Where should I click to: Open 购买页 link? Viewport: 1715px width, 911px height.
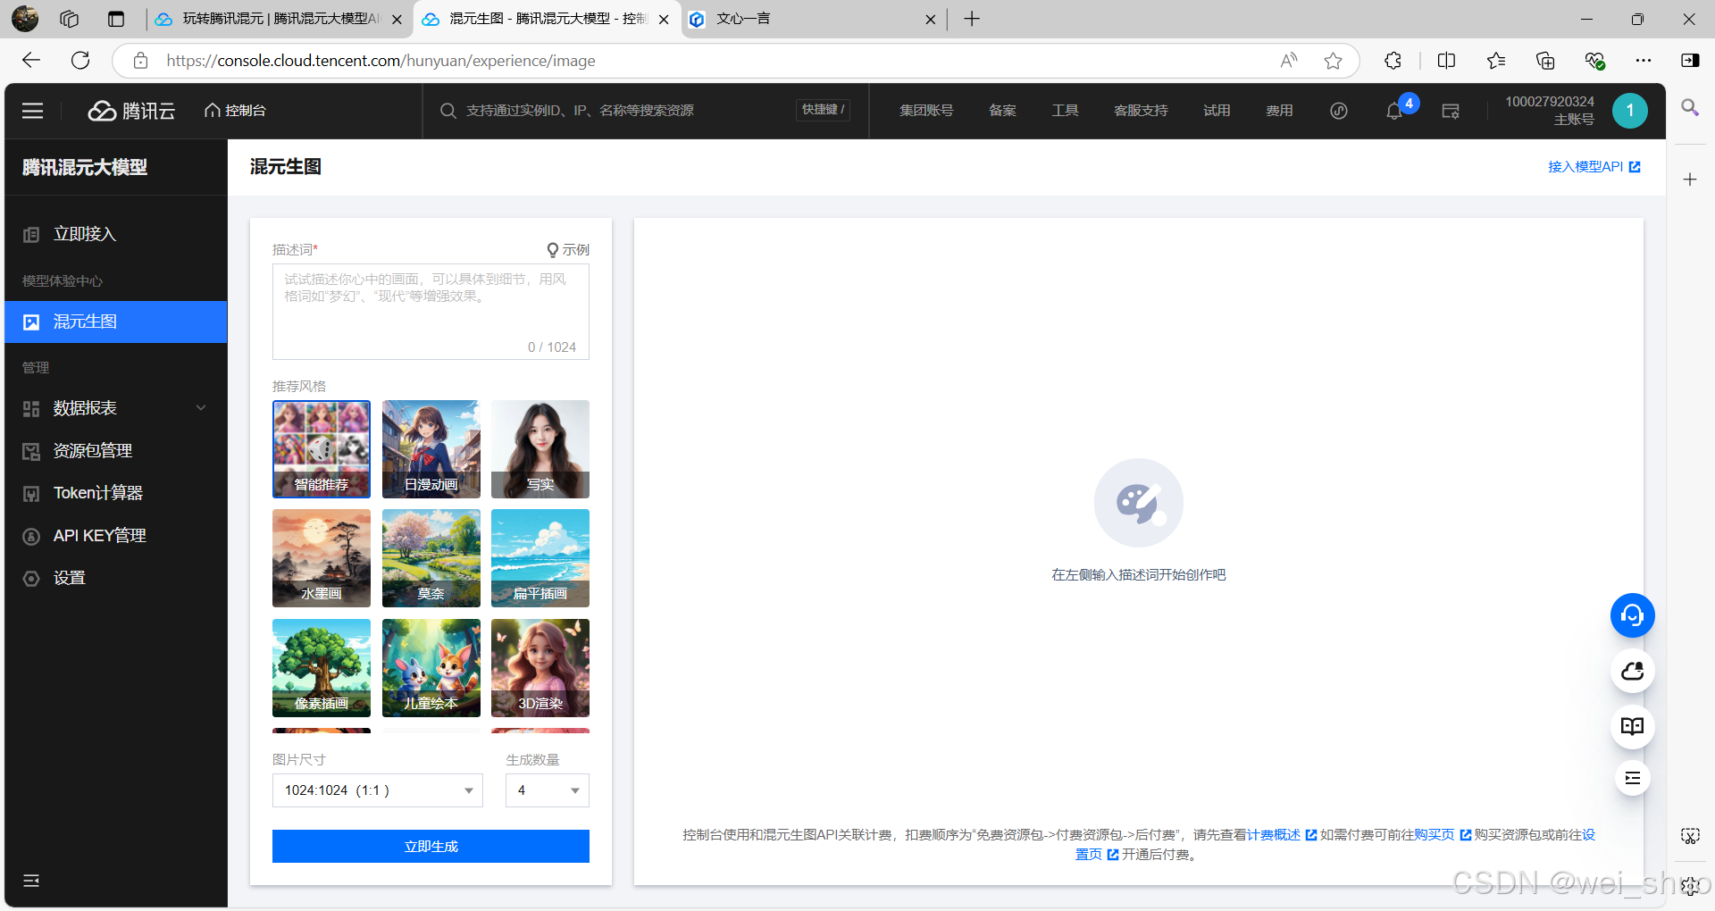[x=1442, y=835]
